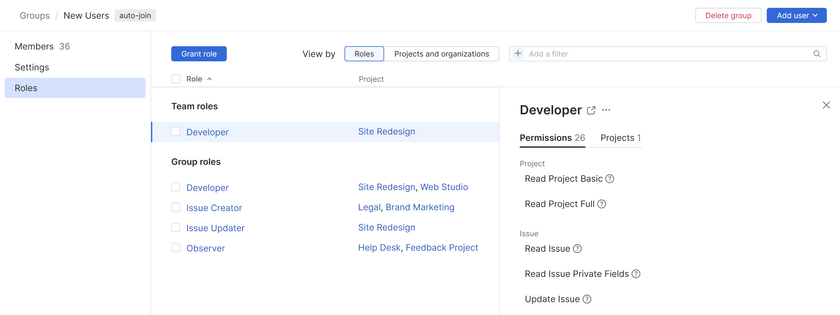Expand the Add user dropdown
Viewport: 840px width, 315px height.
point(796,16)
